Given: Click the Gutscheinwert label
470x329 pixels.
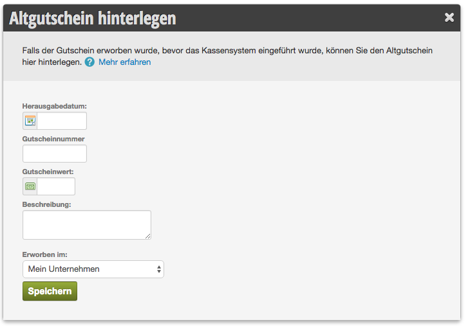Looking at the screenshot, I should [x=48, y=172].
